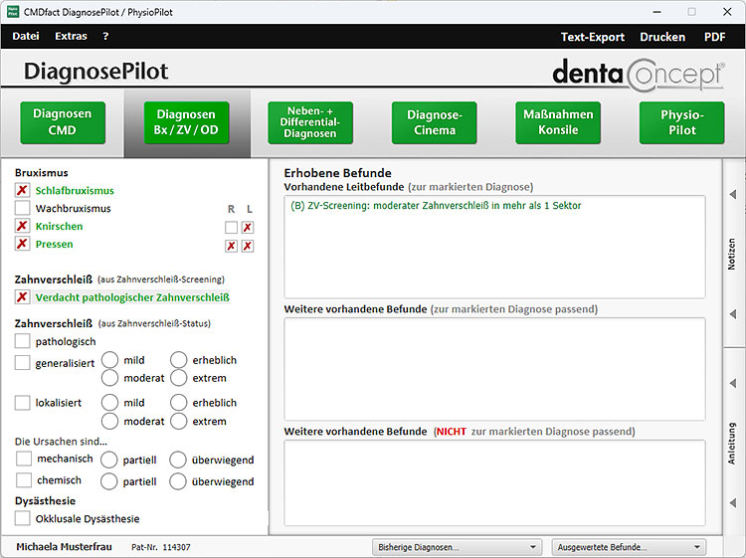The height and width of the screenshot is (558, 746).
Task: Check the generalisiert checkbox
Action: pos(22,362)
